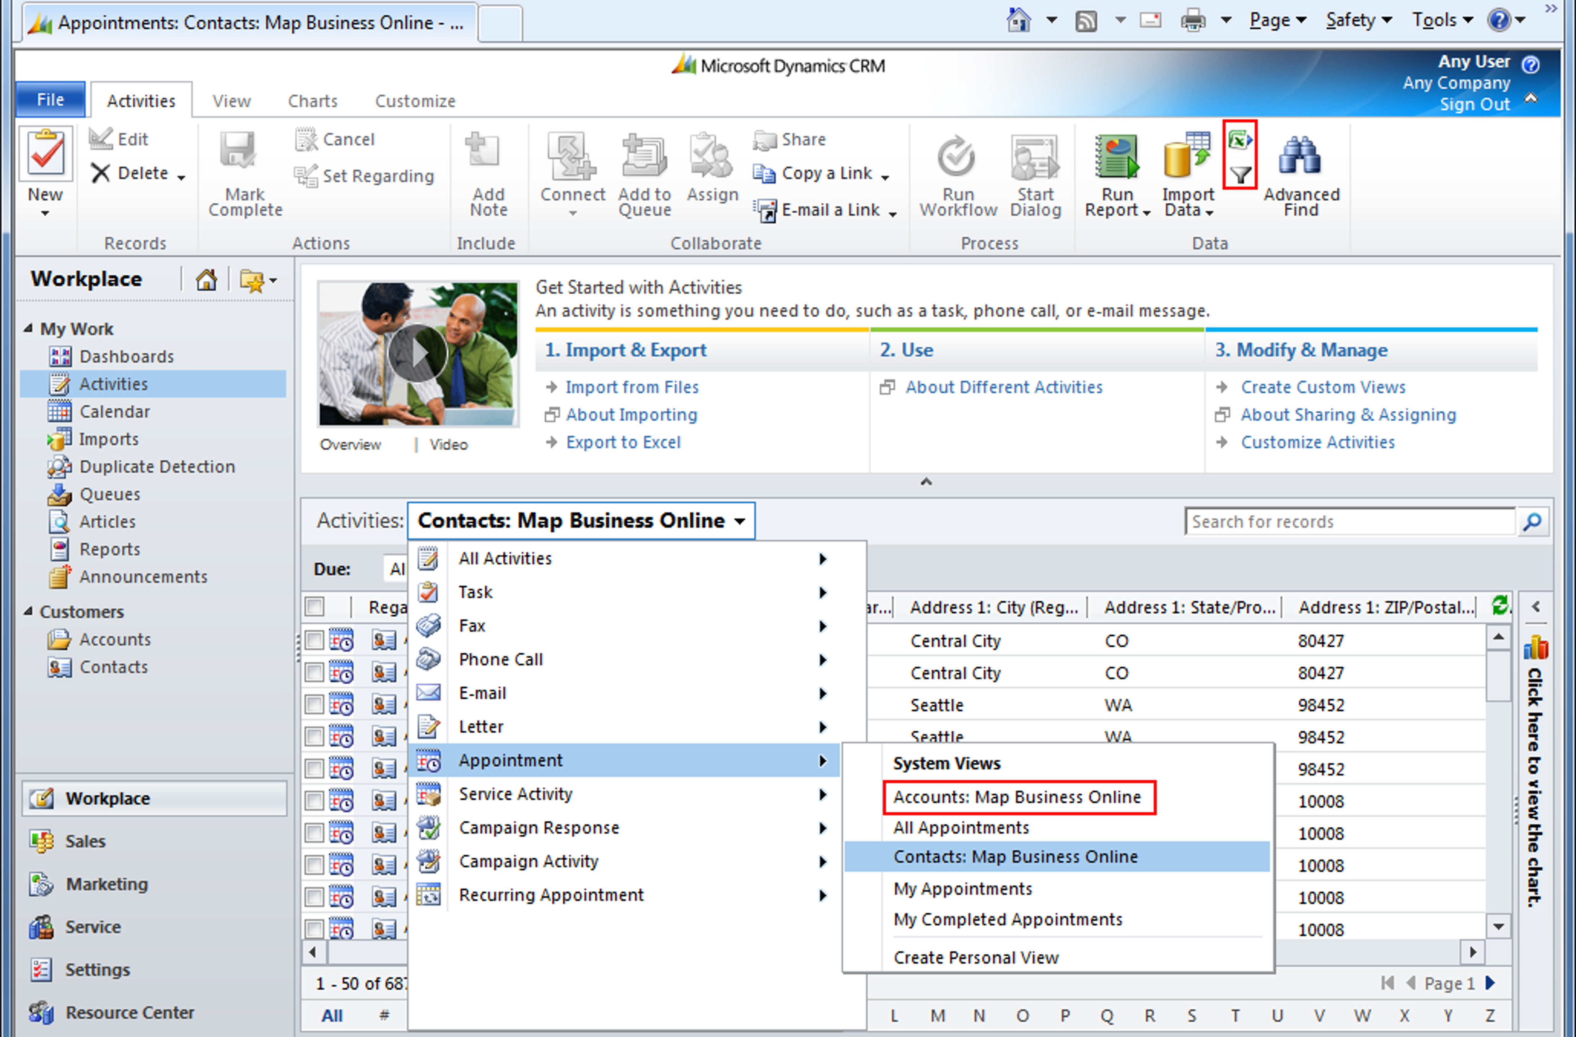Image resolution: width=1576 pixels, height=1037 pixels.
Task: Click the Export to Excel ribbon icon
Action: pyautogui.click(x=1239, y=140)
